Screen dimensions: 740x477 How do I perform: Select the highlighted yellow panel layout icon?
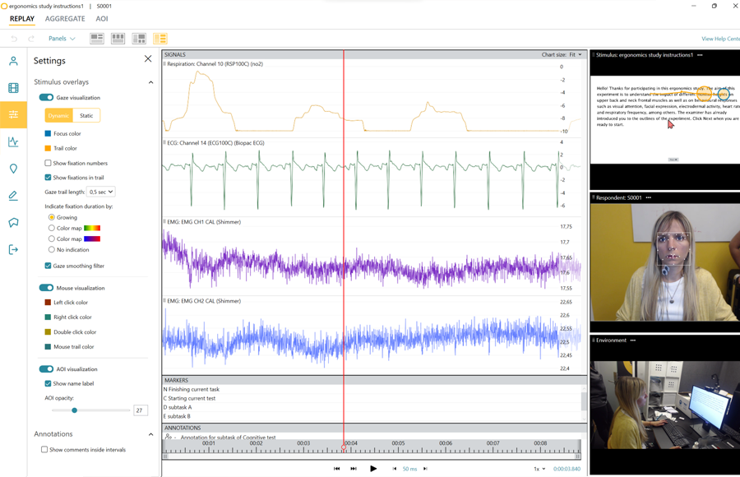click(x=160, y=39)
